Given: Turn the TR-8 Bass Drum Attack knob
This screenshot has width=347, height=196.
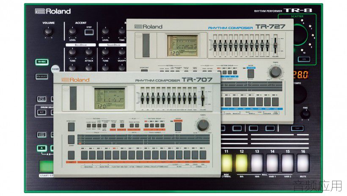Looking at the screenshot, I should point(89,53).
